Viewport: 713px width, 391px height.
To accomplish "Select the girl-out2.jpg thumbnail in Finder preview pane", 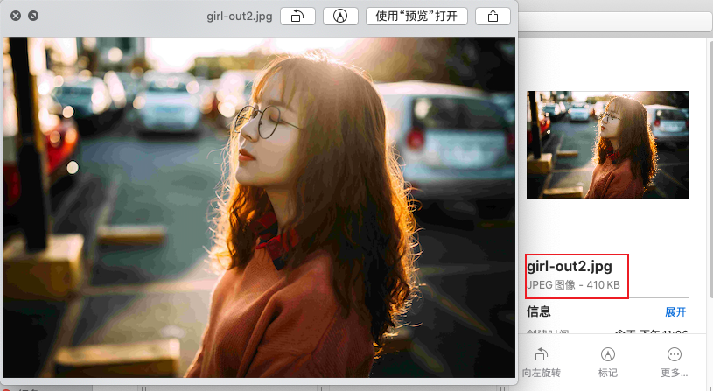I will (607, 144).
